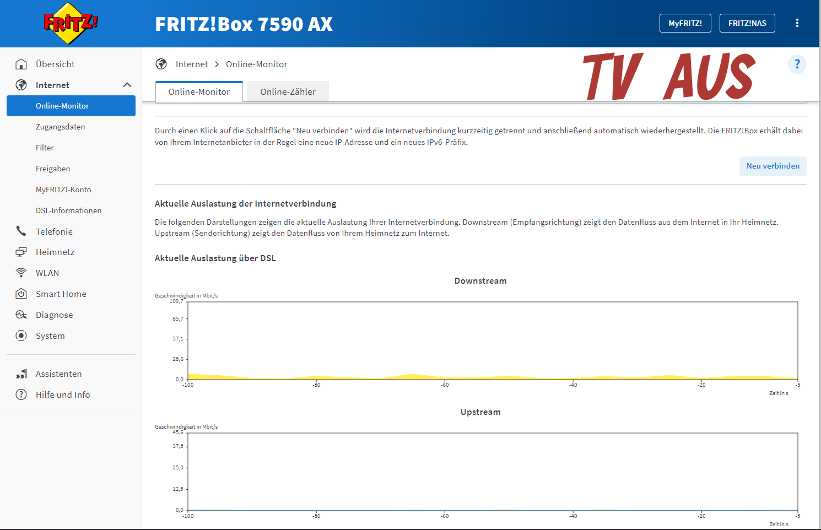Click heading Aktuelle Auslastung der Internetverbindung
This screenshot has height=530, width=821.
tap(245, 203)
